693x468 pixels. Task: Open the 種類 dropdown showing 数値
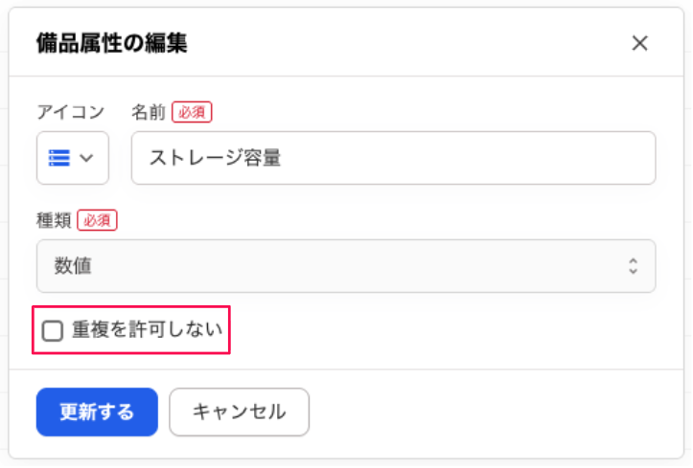pos(345,266)
